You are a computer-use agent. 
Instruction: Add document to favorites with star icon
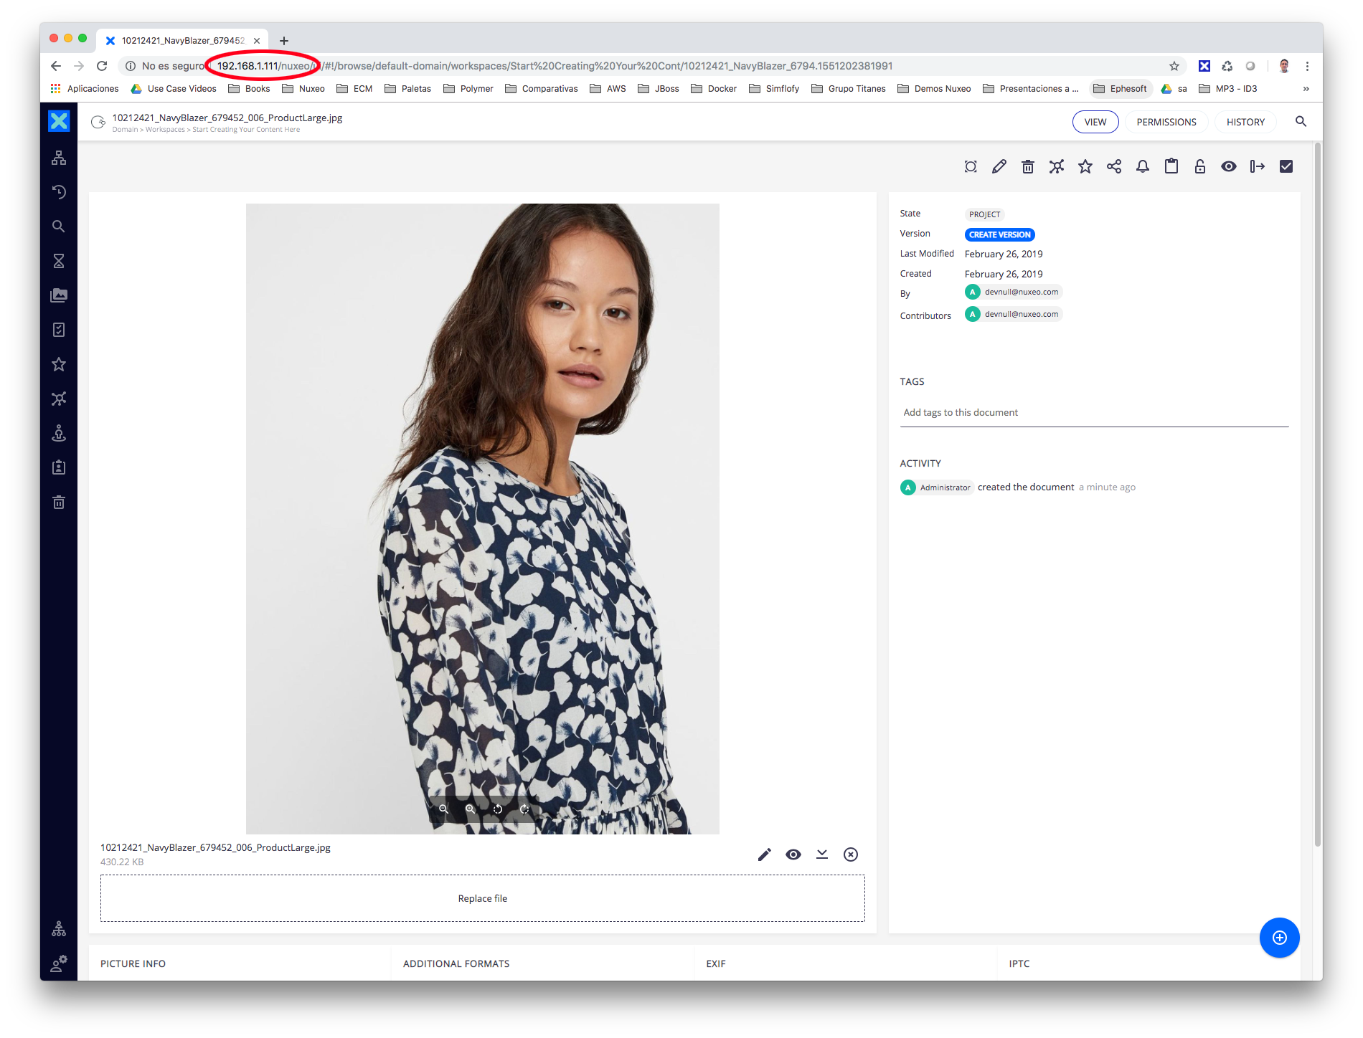[1085, 167]
